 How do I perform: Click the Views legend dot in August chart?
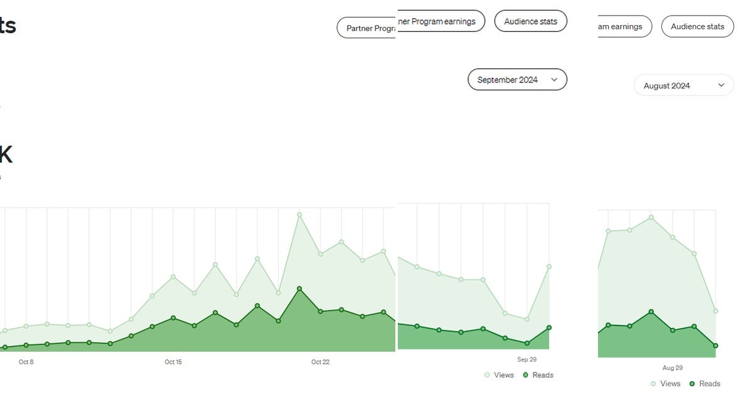[x=653, y=383]
